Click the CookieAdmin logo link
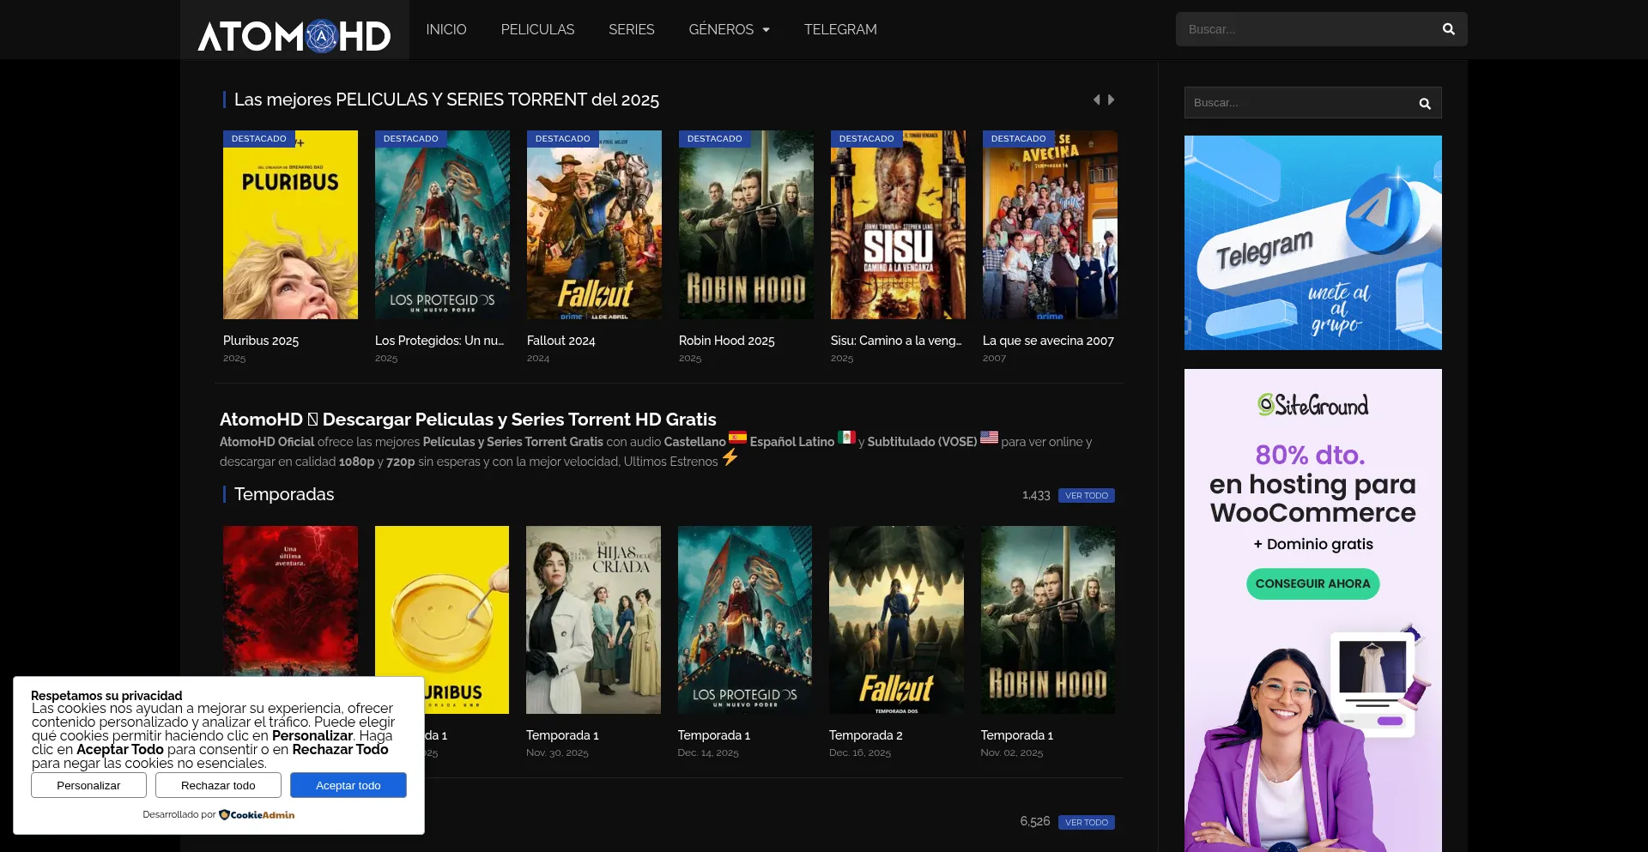 [257, 815]
